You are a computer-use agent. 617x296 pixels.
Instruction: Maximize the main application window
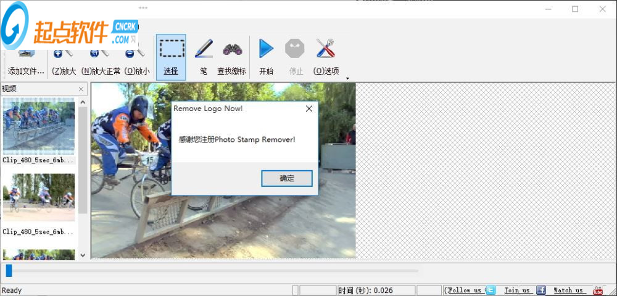click(575, 9)
